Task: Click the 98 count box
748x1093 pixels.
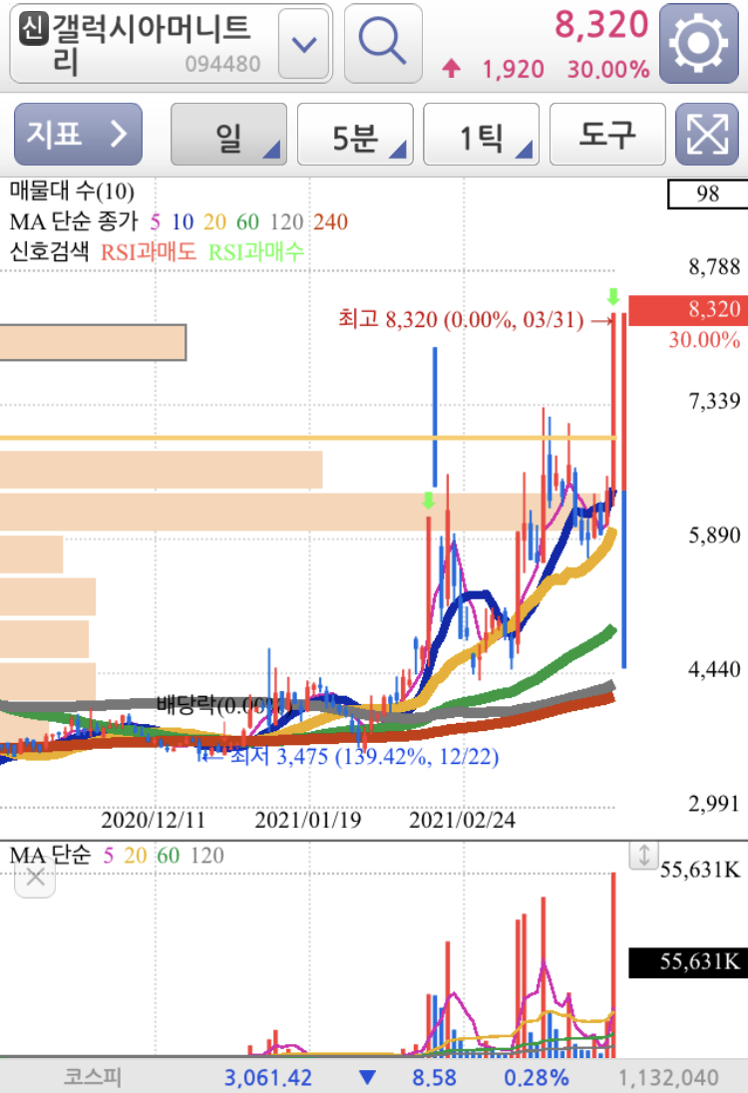Action: [x=707, y=193]
